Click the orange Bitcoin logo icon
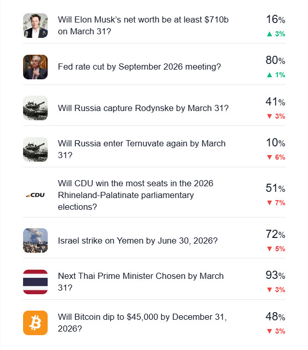 click(x=35, y=323)
